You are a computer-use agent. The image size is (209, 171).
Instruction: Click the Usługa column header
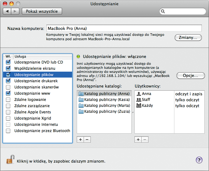pos(42,56)
